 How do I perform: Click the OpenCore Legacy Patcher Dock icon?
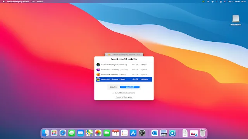(x=172, y=133)
